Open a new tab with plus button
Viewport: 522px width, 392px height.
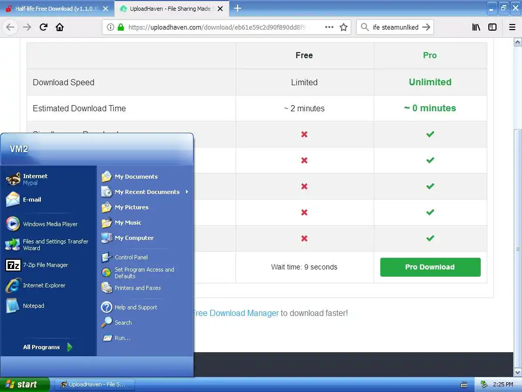(238, 8)
